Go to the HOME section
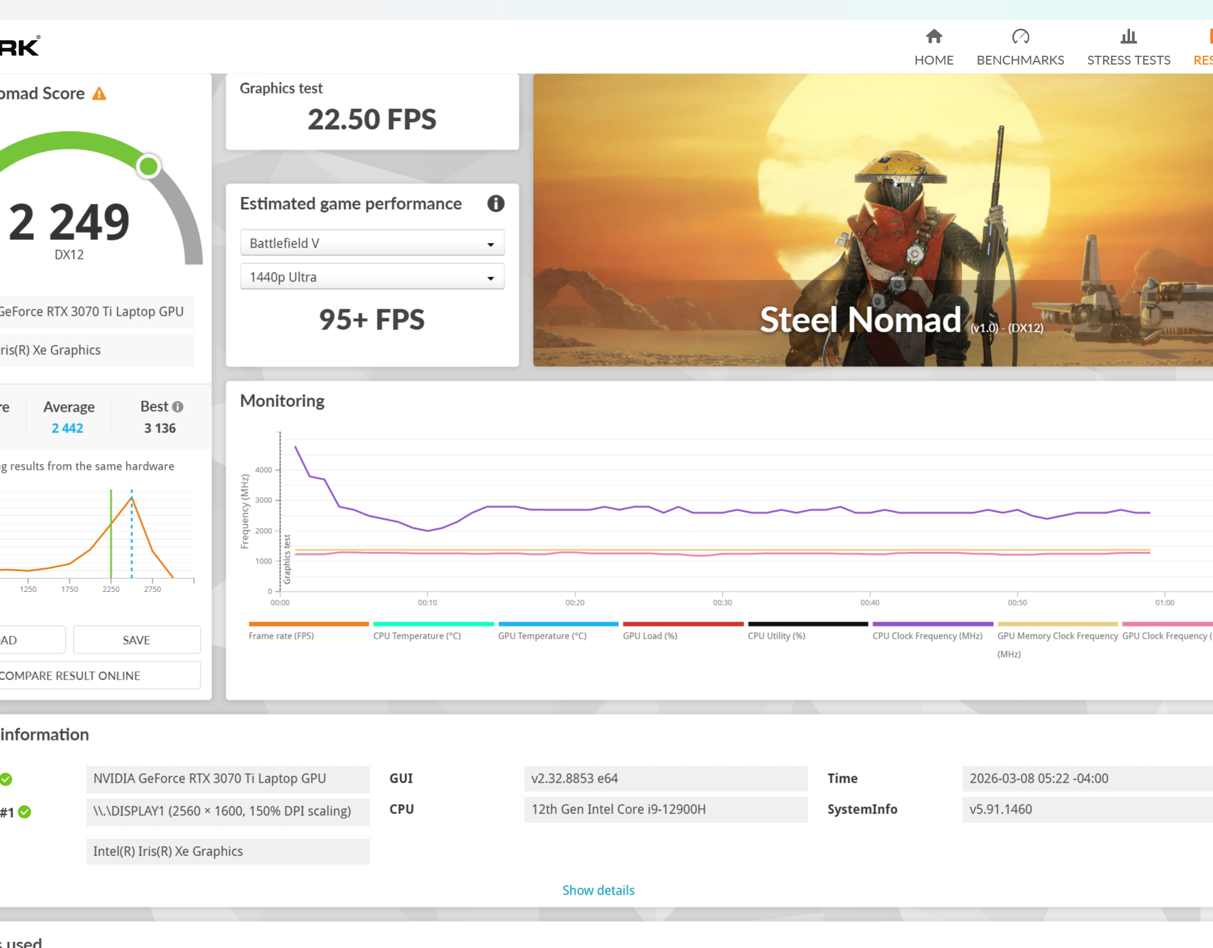The image size is (1213, 948). click(x=934, y=47)
